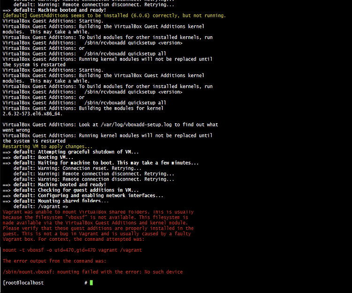Click "Checking for guest additions in VM..." line
This screenshot has height=293, width=352.
[71, 190]
